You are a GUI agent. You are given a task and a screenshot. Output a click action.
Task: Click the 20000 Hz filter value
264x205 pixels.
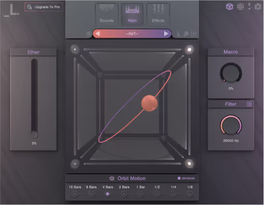coord(231,141)
